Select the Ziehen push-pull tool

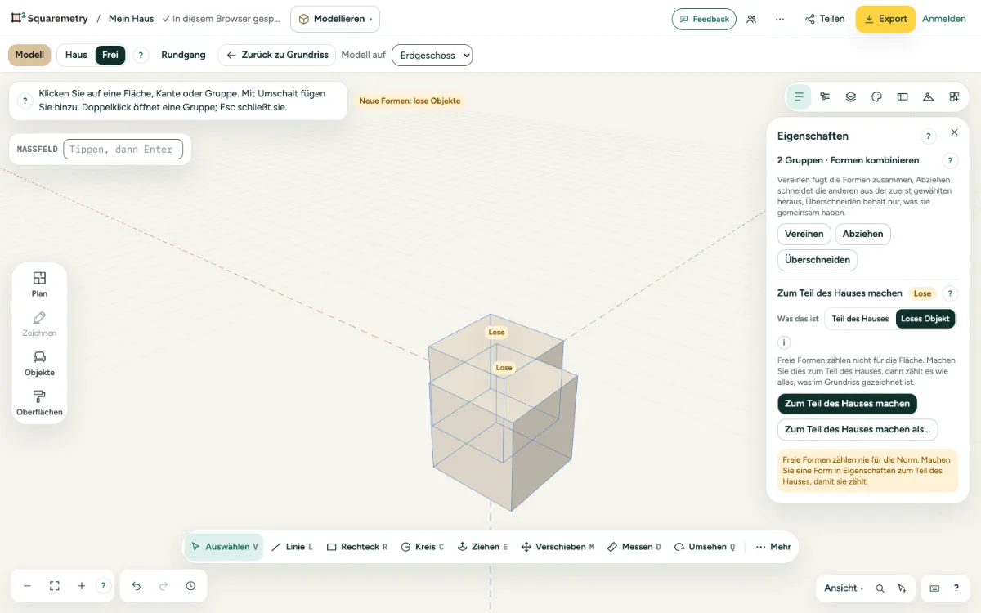point(482,547)
